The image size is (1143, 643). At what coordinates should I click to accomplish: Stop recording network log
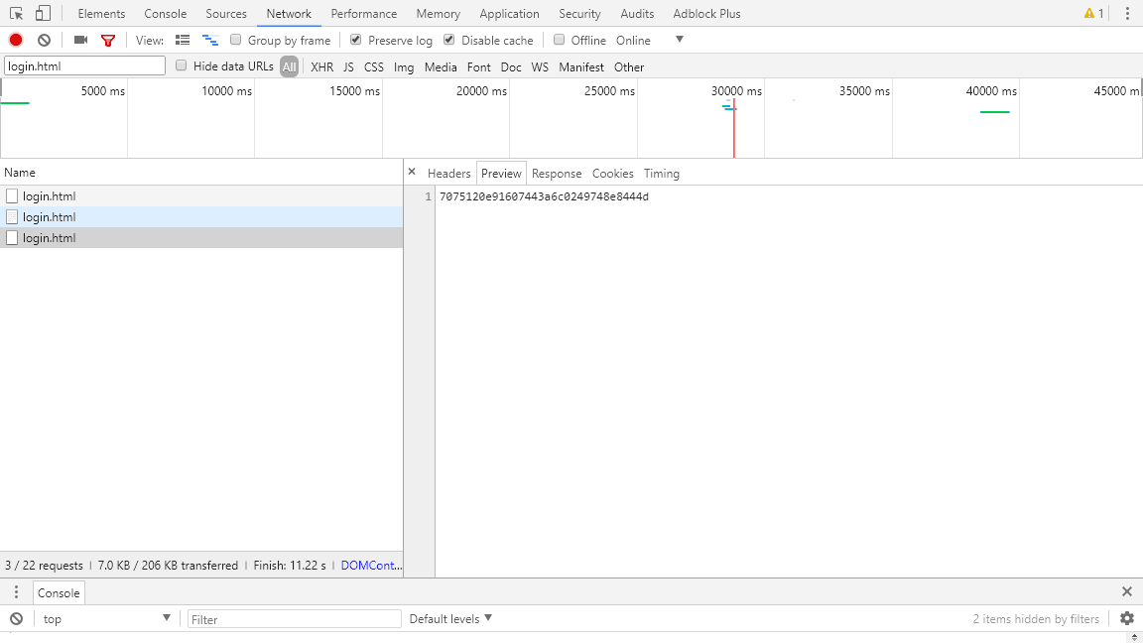[16, 40]
